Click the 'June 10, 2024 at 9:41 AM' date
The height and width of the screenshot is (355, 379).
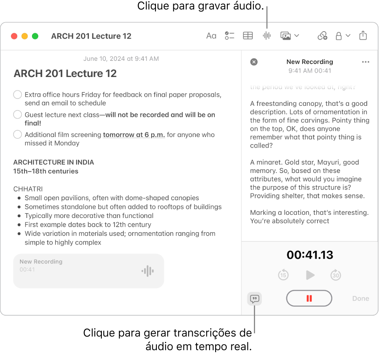click(x=121, y=59)
